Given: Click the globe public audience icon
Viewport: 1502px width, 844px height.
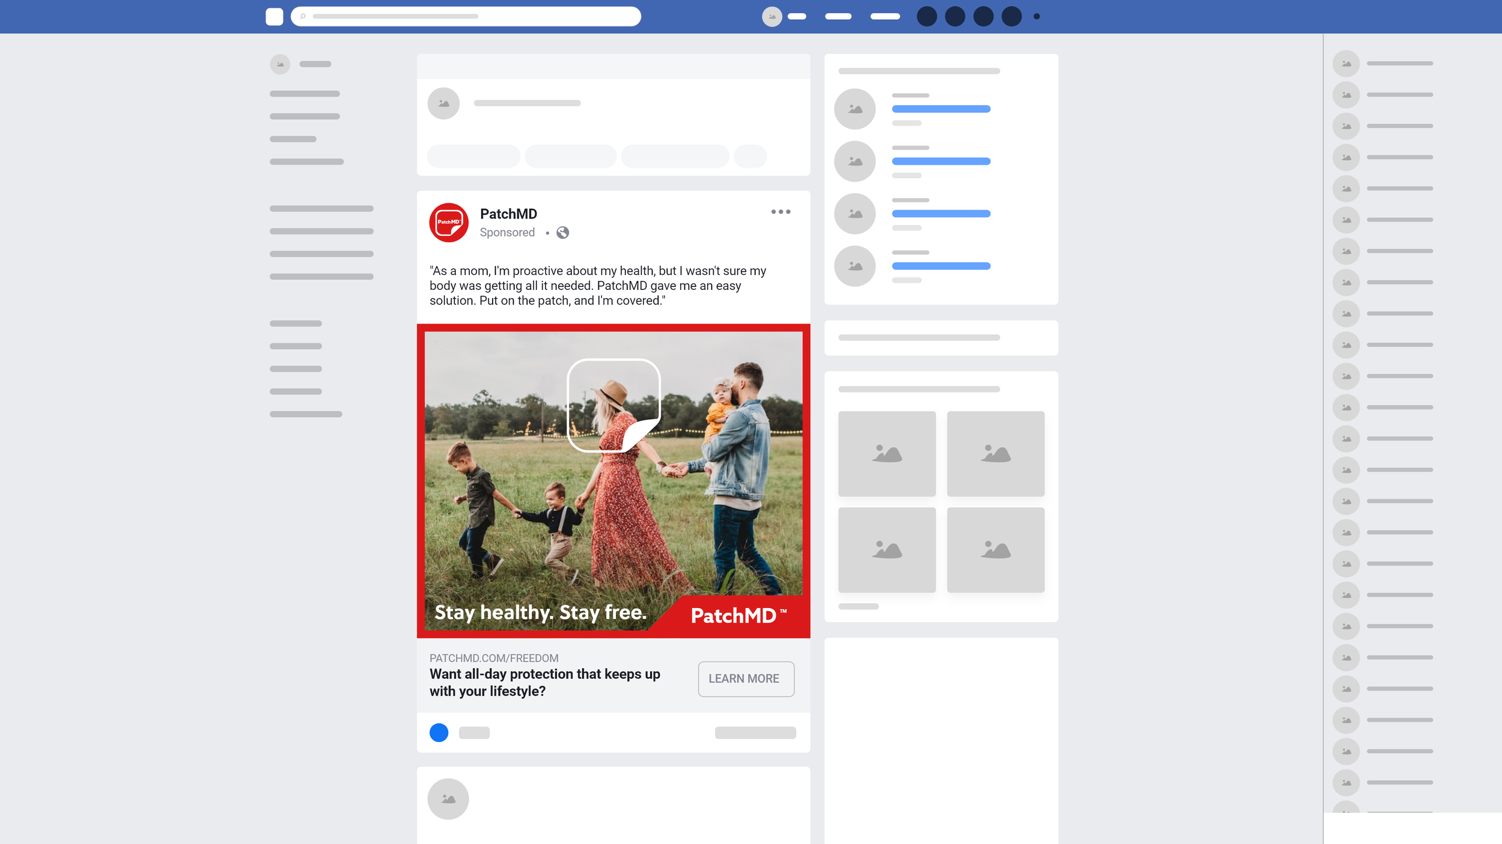Looking at the screenshot, I should (x=562, y=233).
